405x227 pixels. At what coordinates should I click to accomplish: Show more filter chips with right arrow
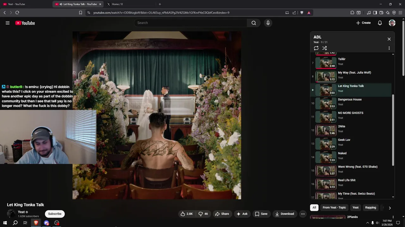coord(389,208)
